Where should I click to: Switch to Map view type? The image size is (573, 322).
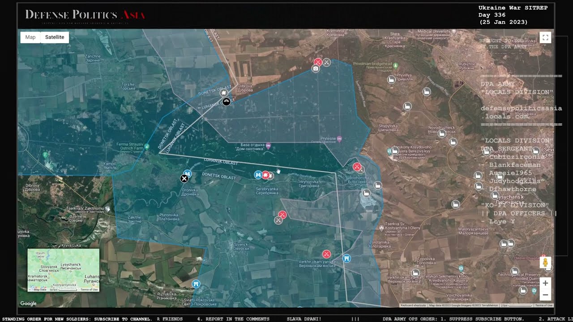[30, 37]
